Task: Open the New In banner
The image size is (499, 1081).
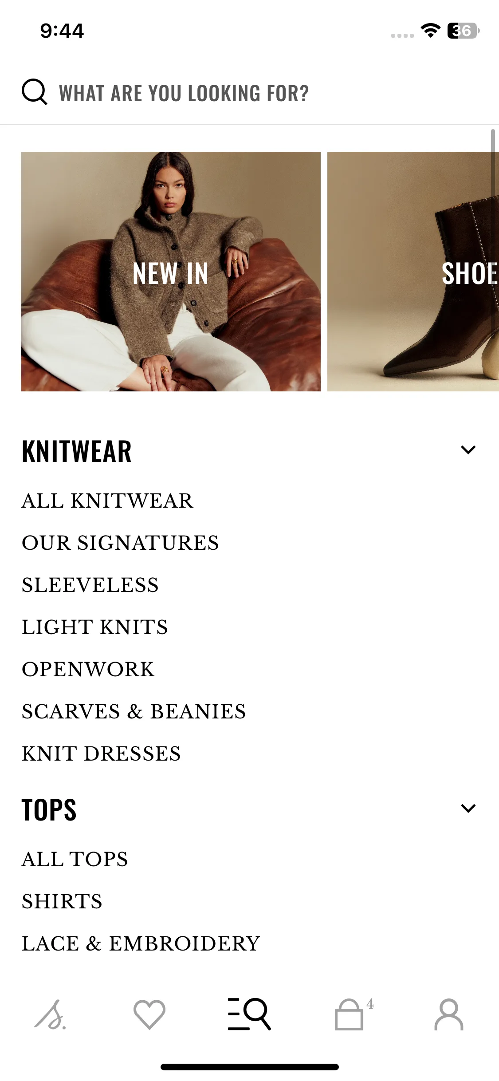Action: point(171,272)
